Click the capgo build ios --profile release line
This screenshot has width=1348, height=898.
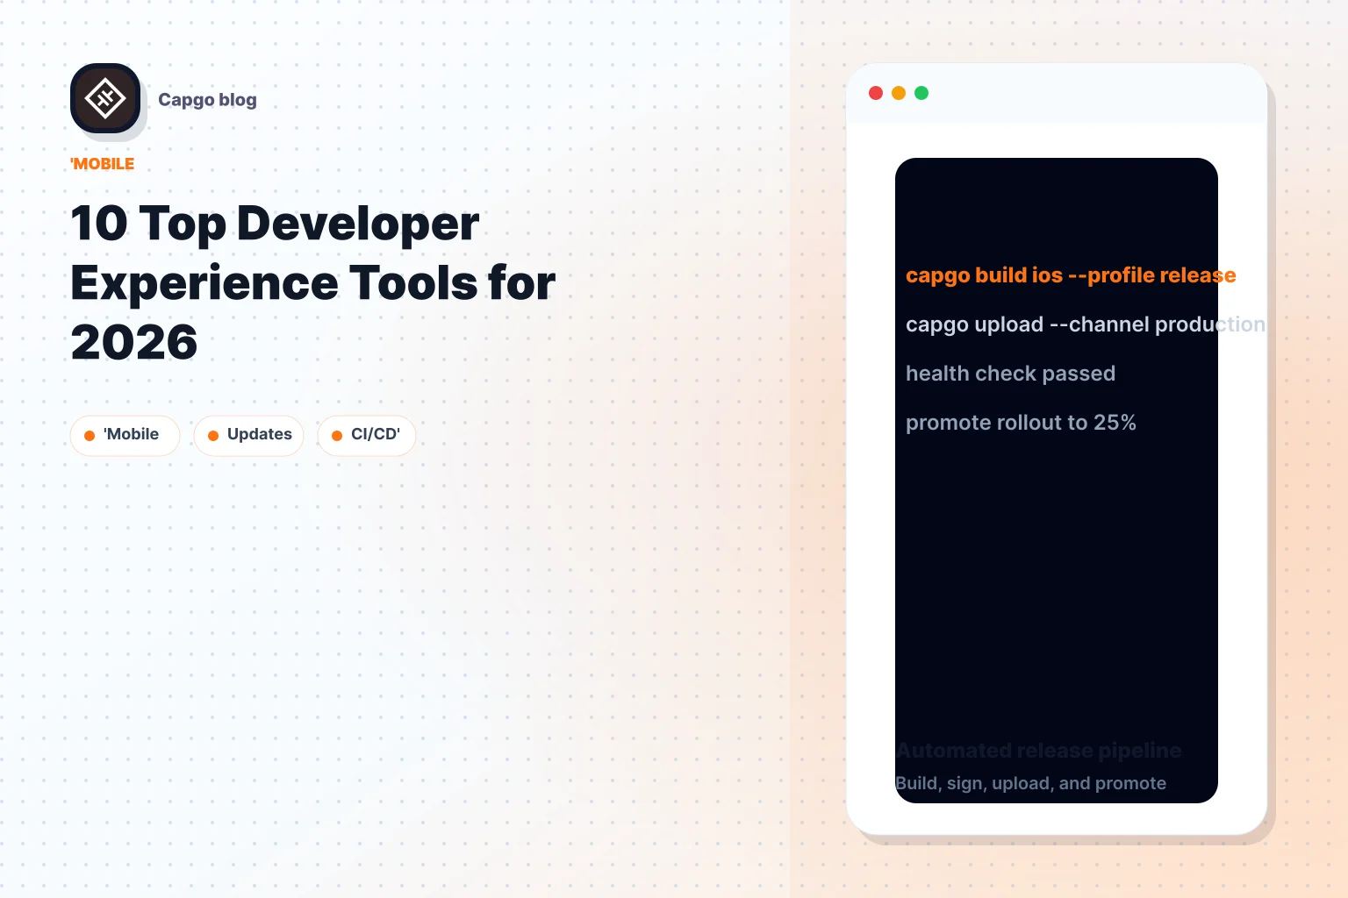point(1071,275)
